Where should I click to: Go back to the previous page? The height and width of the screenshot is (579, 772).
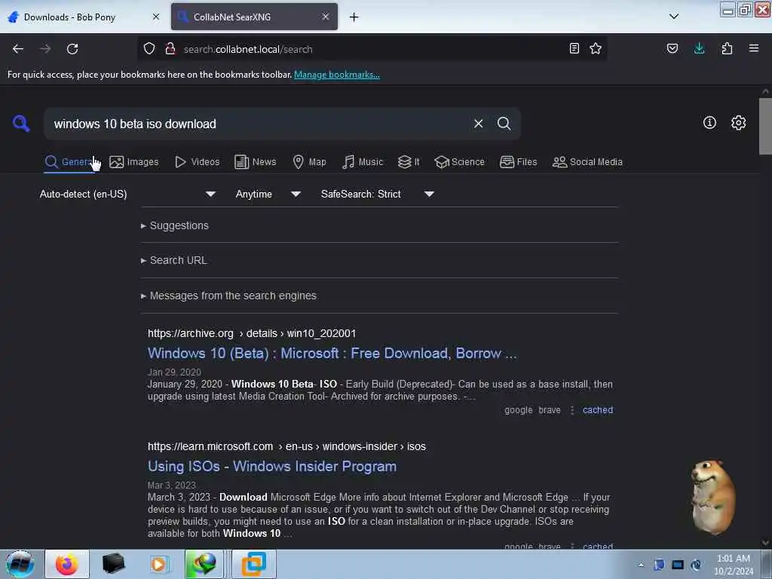tap(18, 49)
